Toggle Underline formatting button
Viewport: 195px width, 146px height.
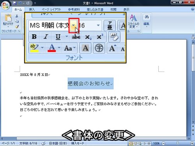pos(58,37)
